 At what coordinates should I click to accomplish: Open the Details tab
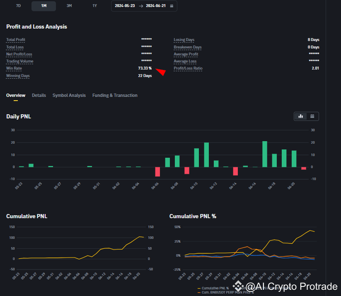coord(39,95)
